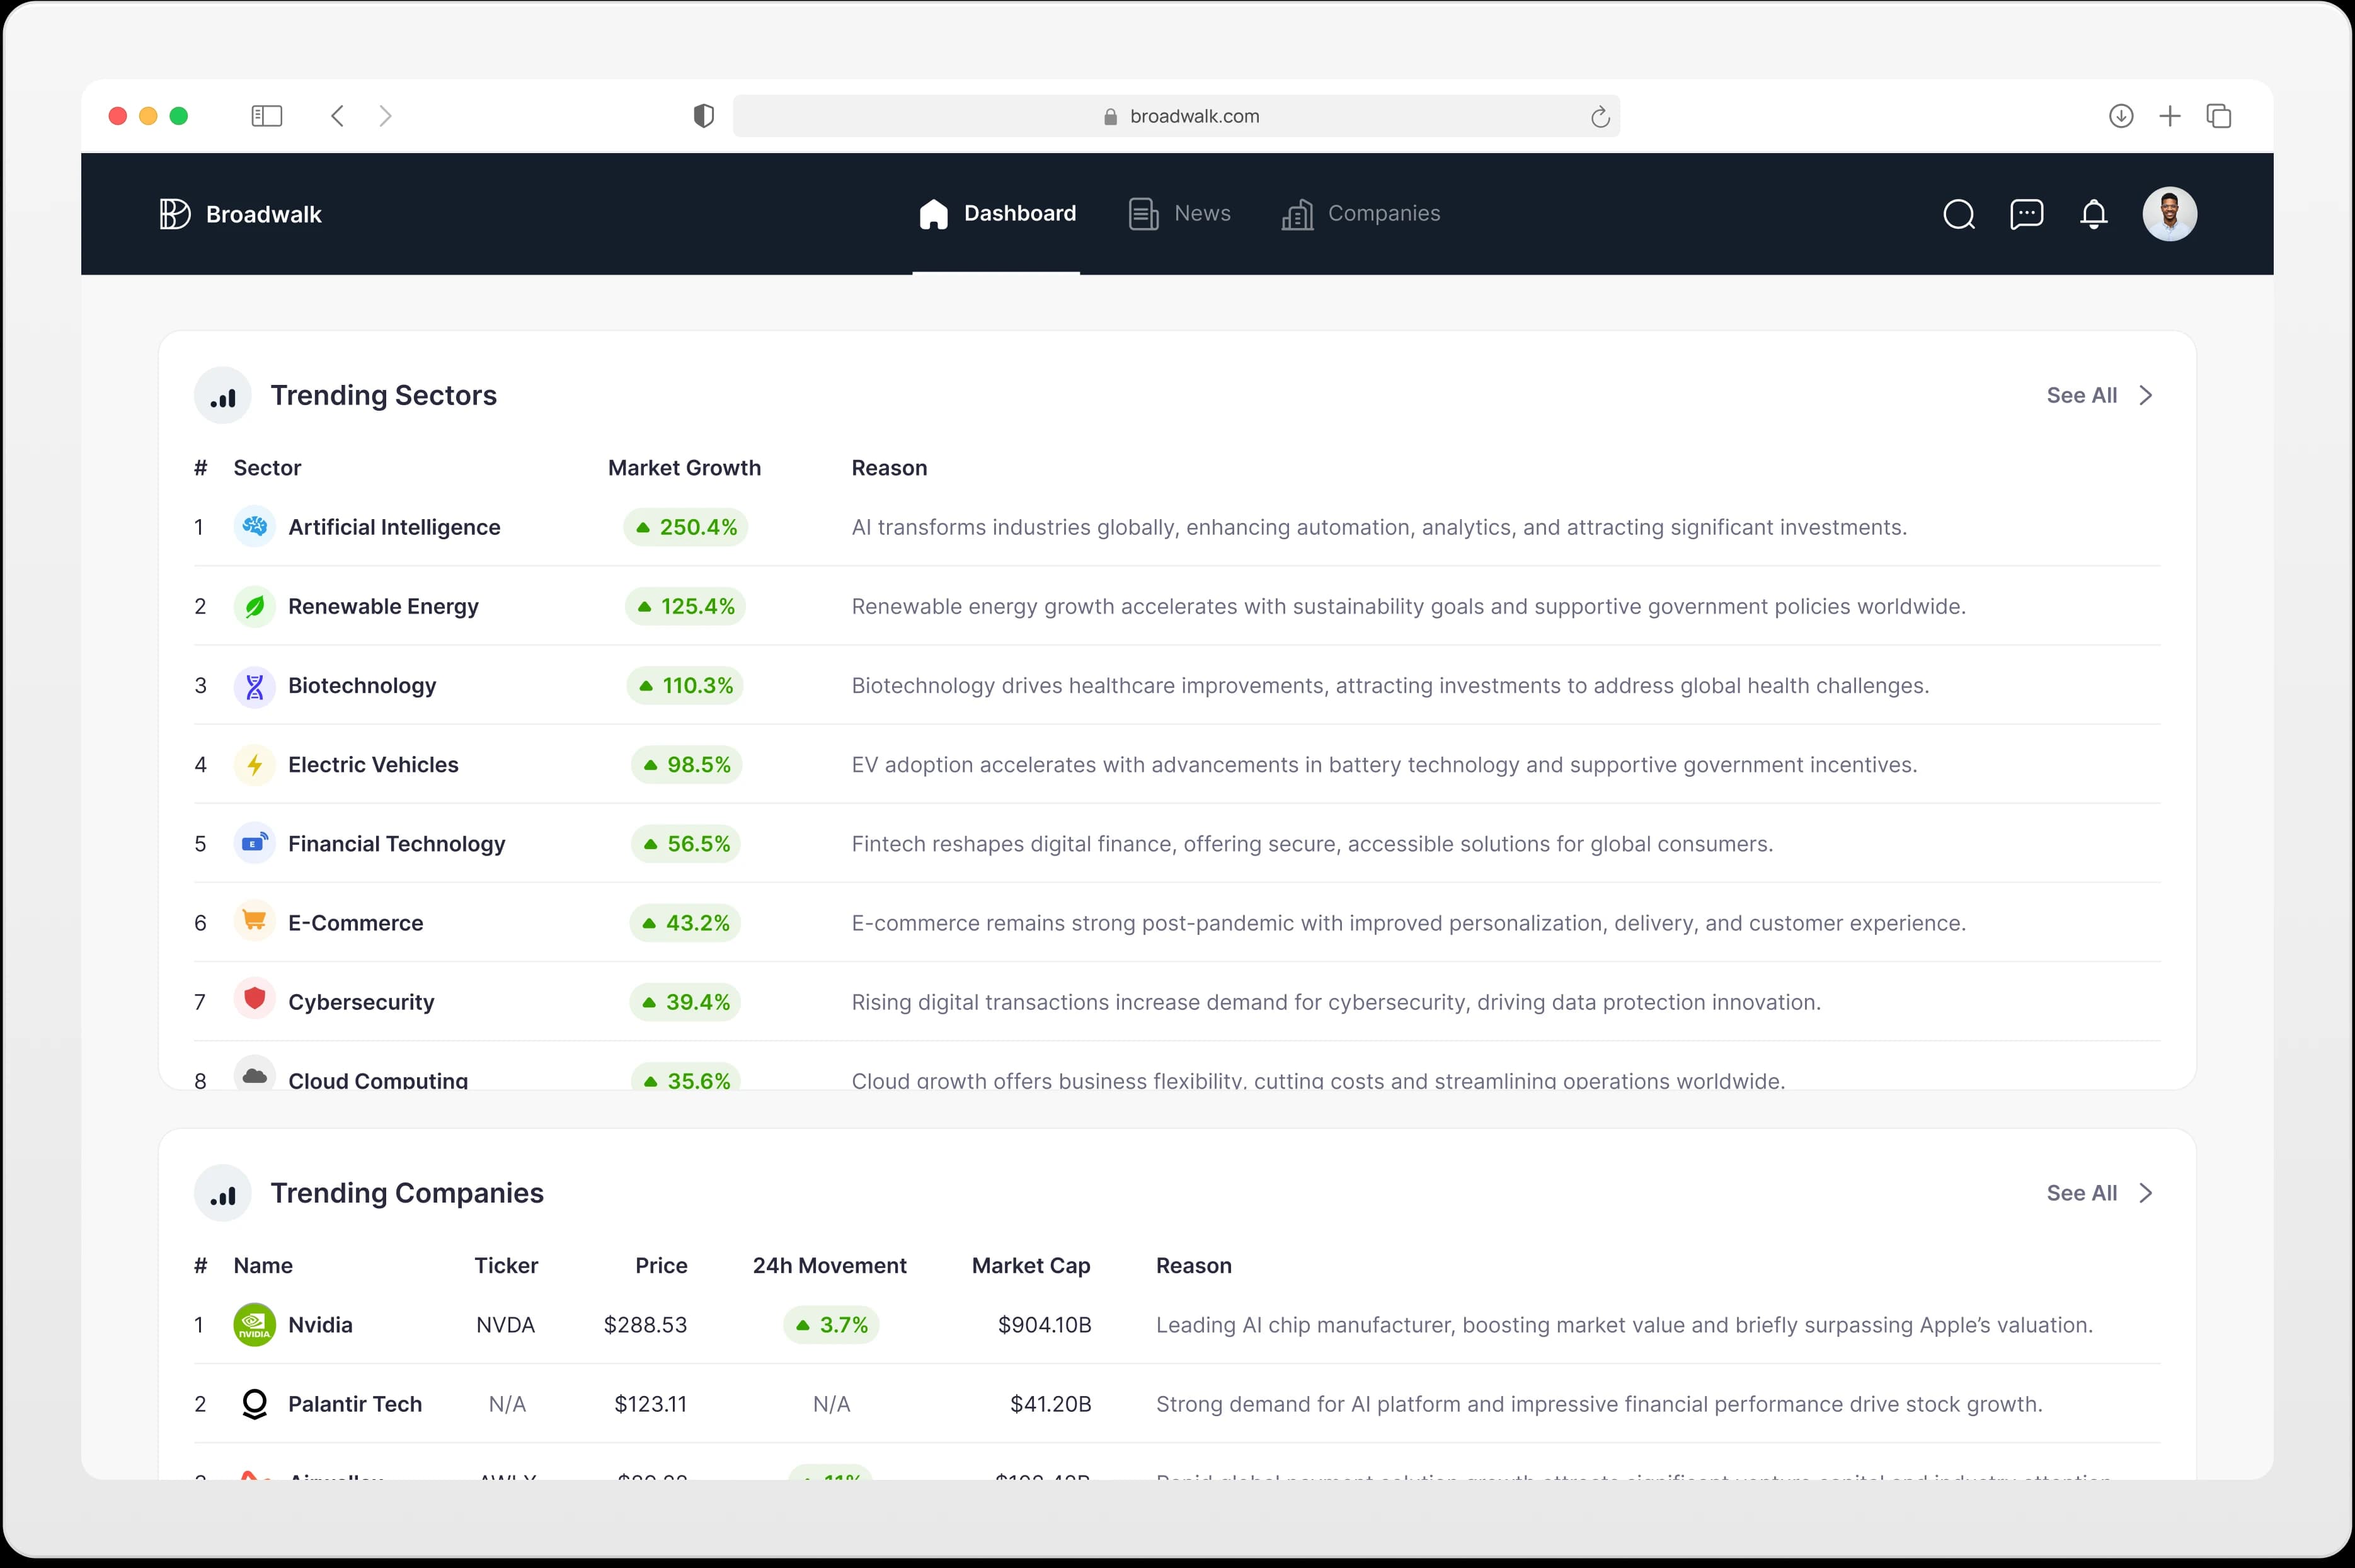This screenshot has width=2355, height=1568.
Task: Open the Palantir Tech company link
Action: pos(354,1404)
